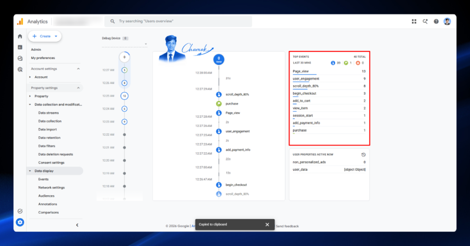Select the 12:26 AM minute bubble
This screenshot has width=470, height=246.
pyautogui.click(x=124, y=83)
